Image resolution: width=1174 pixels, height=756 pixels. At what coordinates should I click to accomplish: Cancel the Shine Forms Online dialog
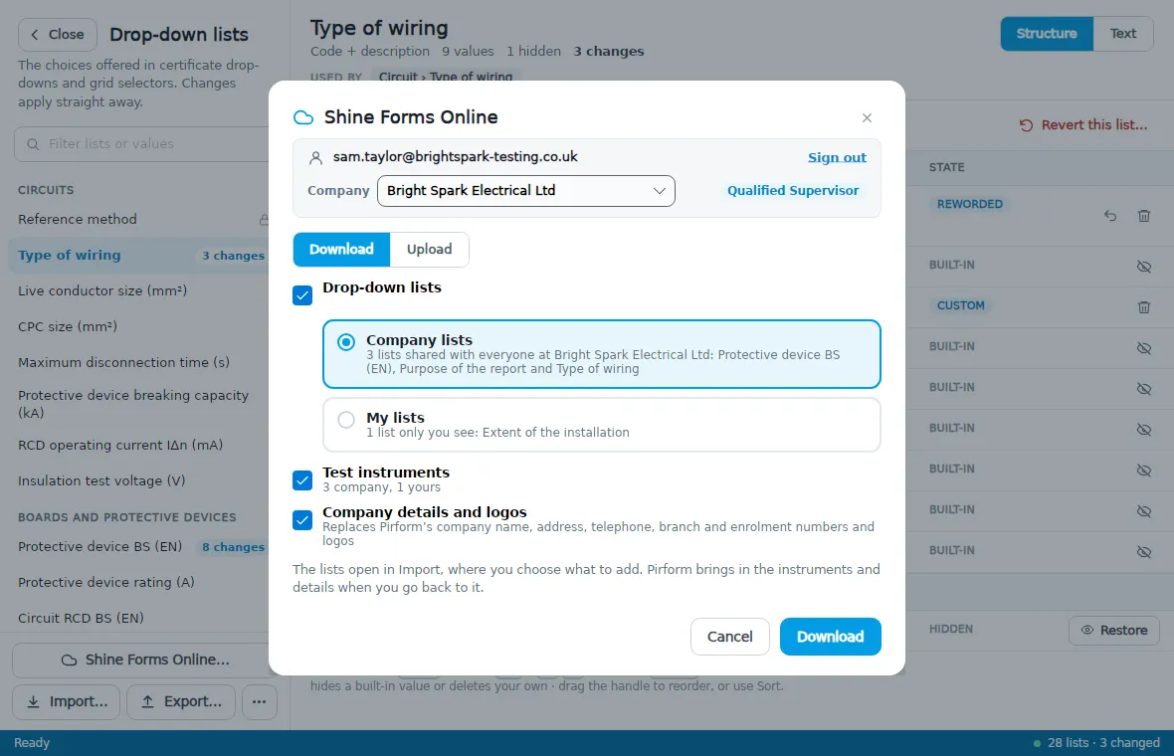[x=730, y=637]
